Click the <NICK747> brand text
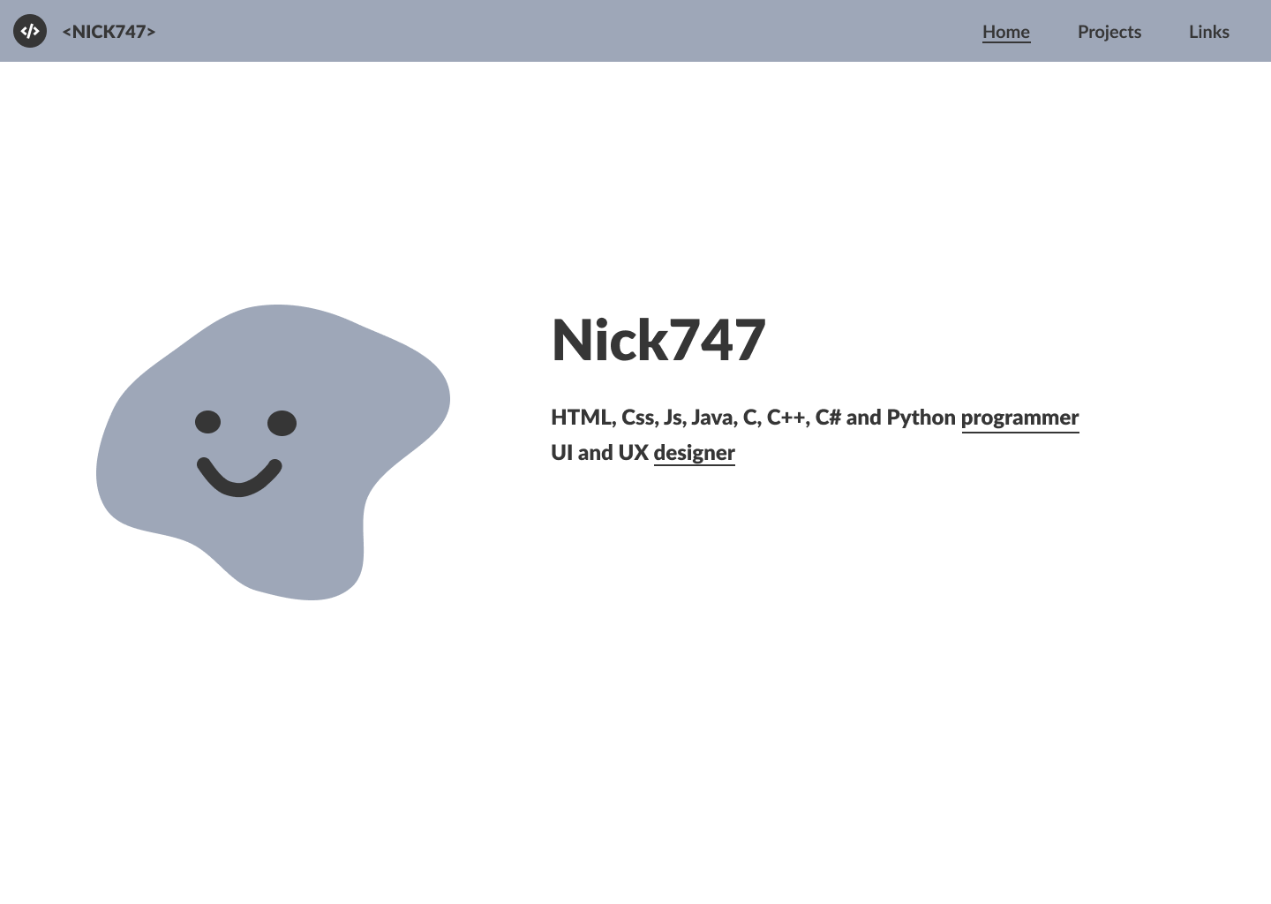 tap(109, 32)
